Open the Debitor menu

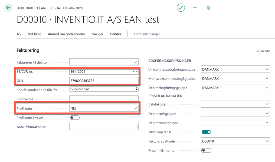tap(116, 34)
